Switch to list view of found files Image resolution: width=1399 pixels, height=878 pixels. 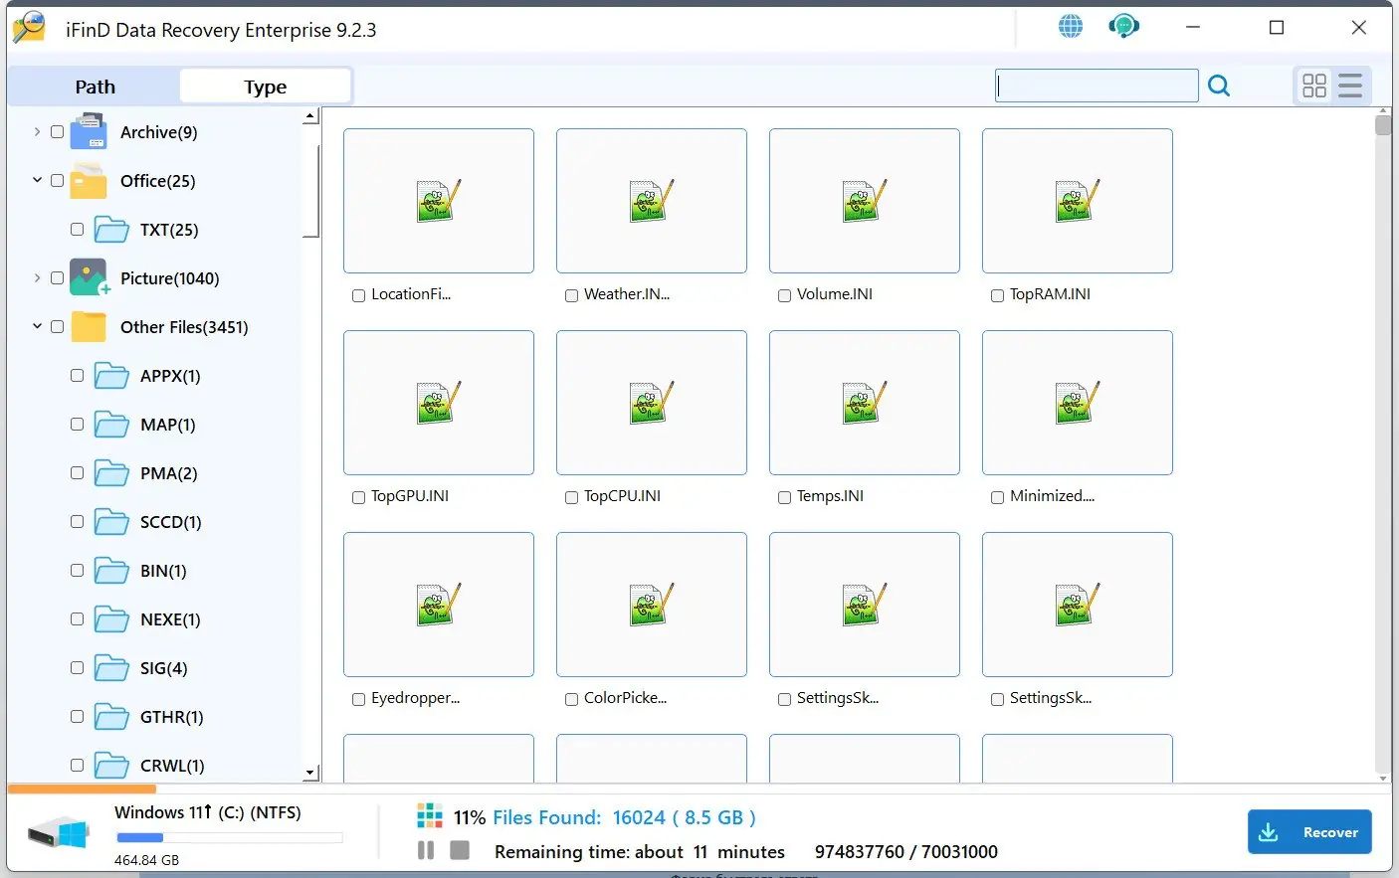tap(1349, 86)
